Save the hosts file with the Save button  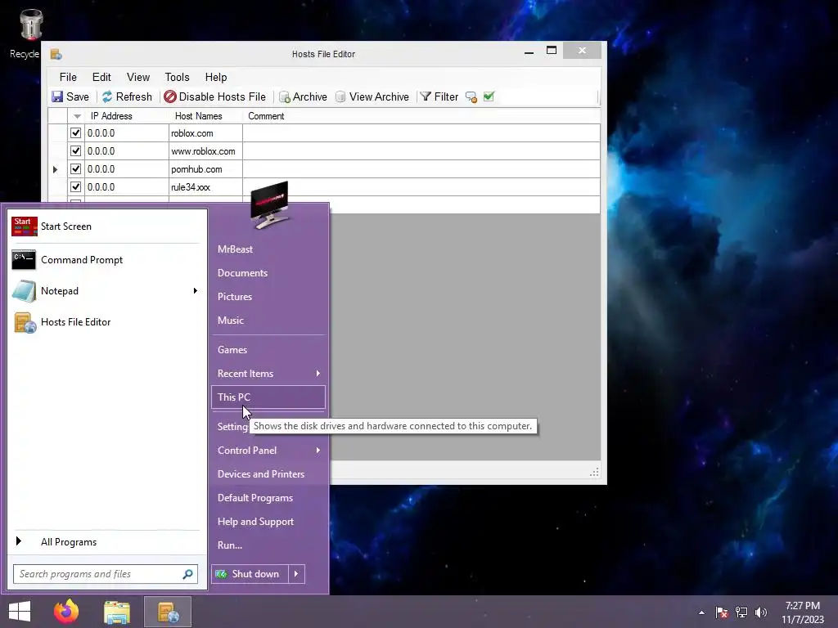(70, 96)
